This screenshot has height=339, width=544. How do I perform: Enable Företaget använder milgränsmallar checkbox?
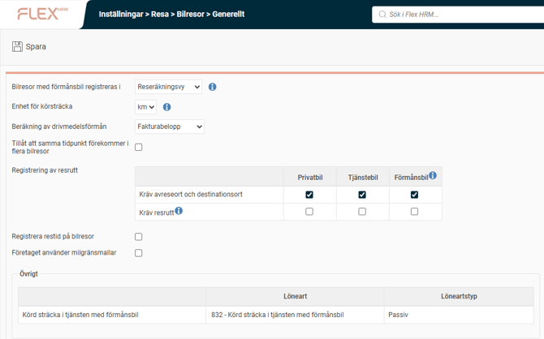tap(139, 253)
